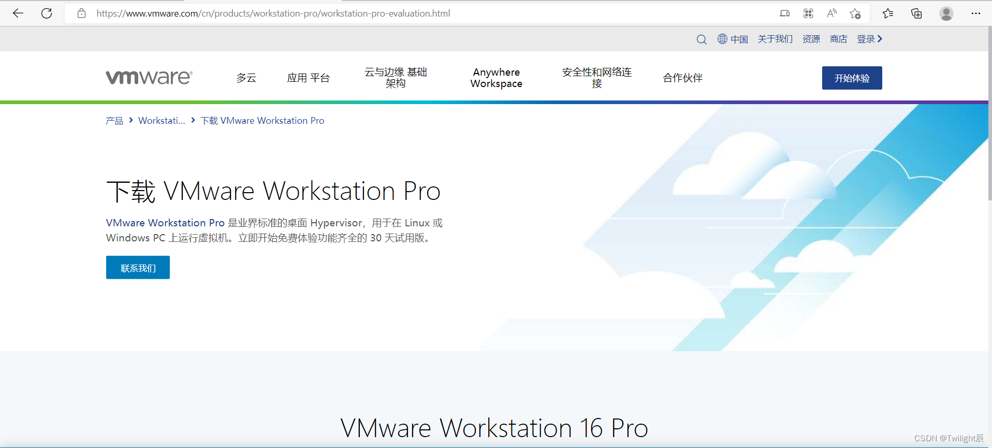Click the VMware logo

point(149,78)
